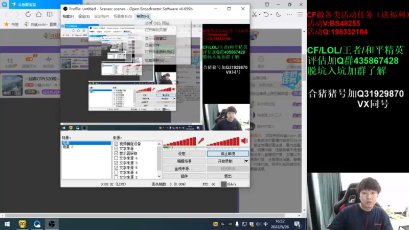The image size is (409, 230).
Task: Adjust microphone volume red bar slider
Action: click(179, 142)
